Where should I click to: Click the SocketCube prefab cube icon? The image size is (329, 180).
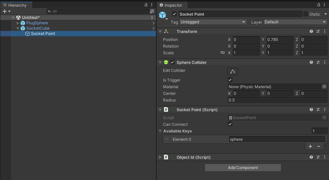(x=23, y=28)
